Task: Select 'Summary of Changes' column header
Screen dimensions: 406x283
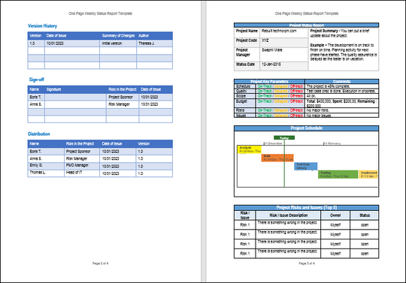Action: coord(118,36)
